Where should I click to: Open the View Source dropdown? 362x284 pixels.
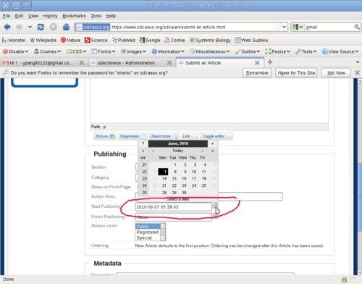coord(340,51)
